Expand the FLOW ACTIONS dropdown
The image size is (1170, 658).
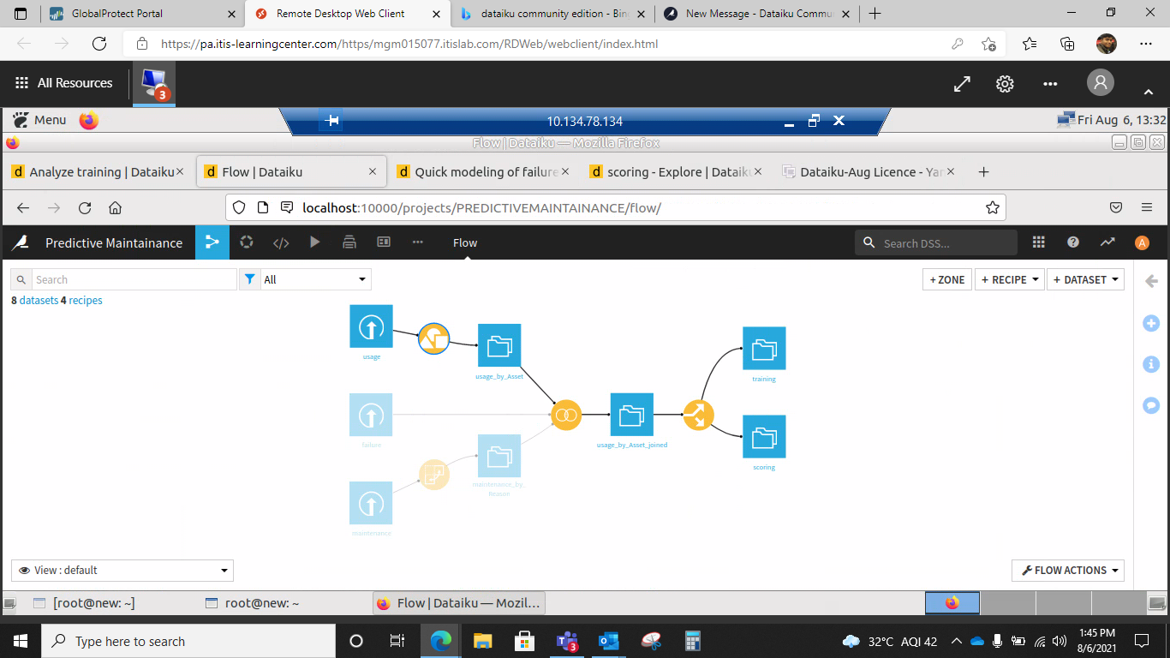[1067, 570]
